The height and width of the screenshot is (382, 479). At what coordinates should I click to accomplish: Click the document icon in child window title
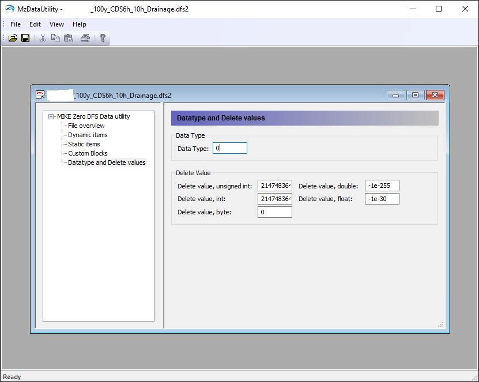click(x=40, y=94)
